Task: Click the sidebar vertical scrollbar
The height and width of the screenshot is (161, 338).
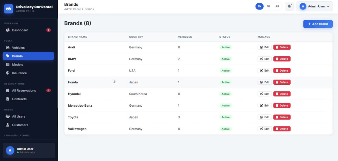Action: coord(57,63)
